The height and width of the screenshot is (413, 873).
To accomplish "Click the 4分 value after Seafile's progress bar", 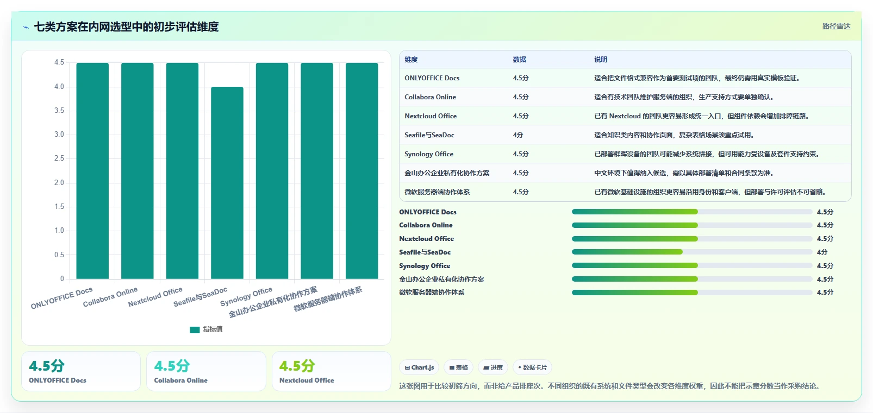I will click(822, 252).
